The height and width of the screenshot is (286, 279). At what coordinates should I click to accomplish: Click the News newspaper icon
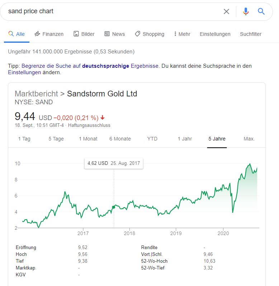coord(107,34)
